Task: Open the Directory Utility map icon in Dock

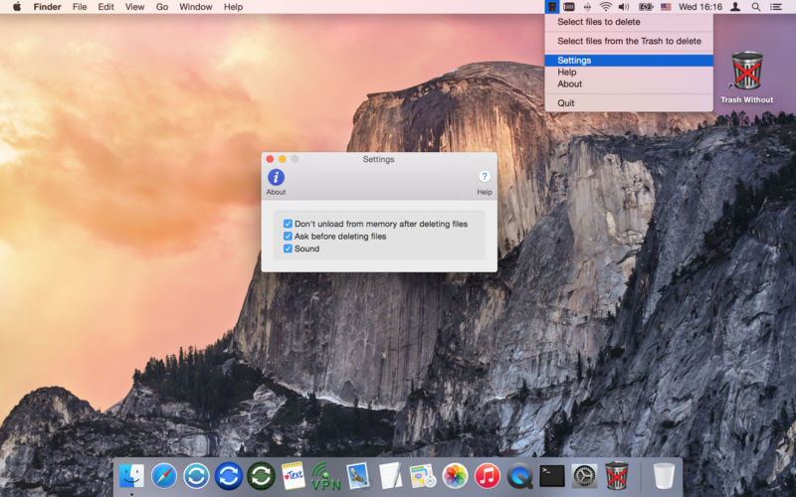Action: (x=422, y=476)
